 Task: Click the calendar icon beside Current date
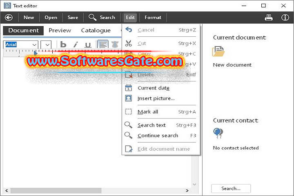[129, 88]
